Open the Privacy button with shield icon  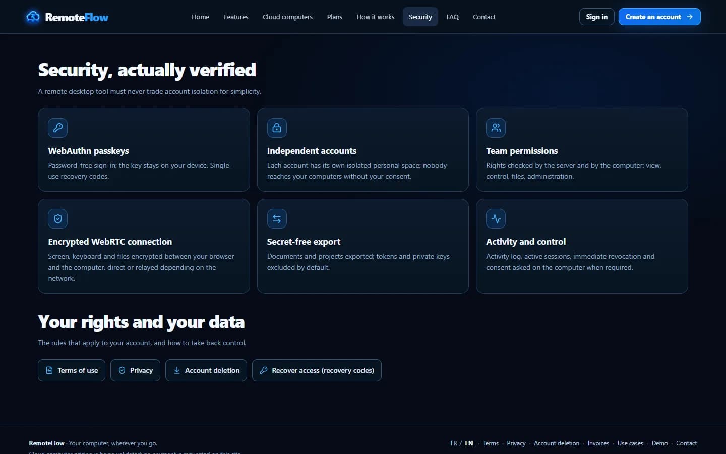coord(135,370)
